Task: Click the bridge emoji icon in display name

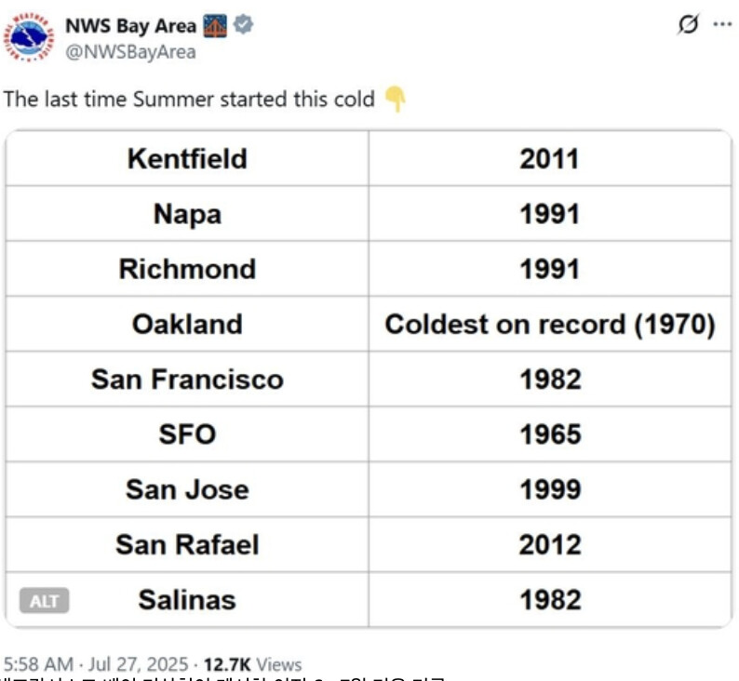Action: pos(215,25)
